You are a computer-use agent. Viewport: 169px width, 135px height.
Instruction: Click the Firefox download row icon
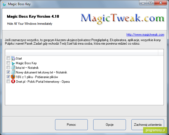coord(13,77)
